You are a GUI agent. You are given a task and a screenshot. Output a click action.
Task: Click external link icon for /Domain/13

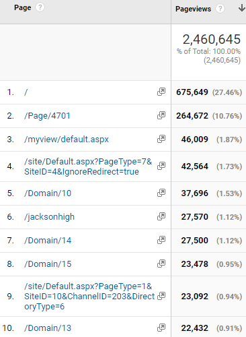tap(161, 328)
